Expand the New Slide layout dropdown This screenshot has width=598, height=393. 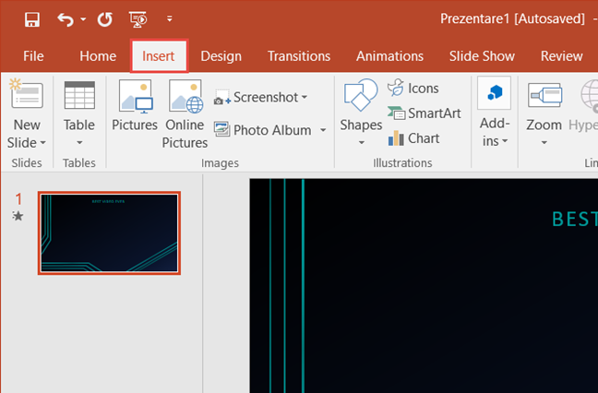tap(42, 143)
